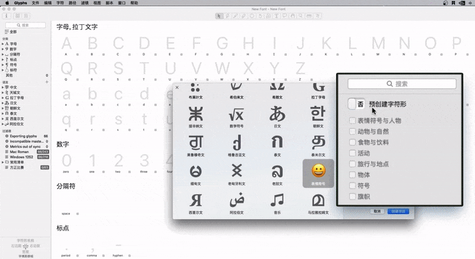The image size is (475, 259).
Task: Click the blue 创建项目 button
Action: pyautogui.click(x=398, y=211)
